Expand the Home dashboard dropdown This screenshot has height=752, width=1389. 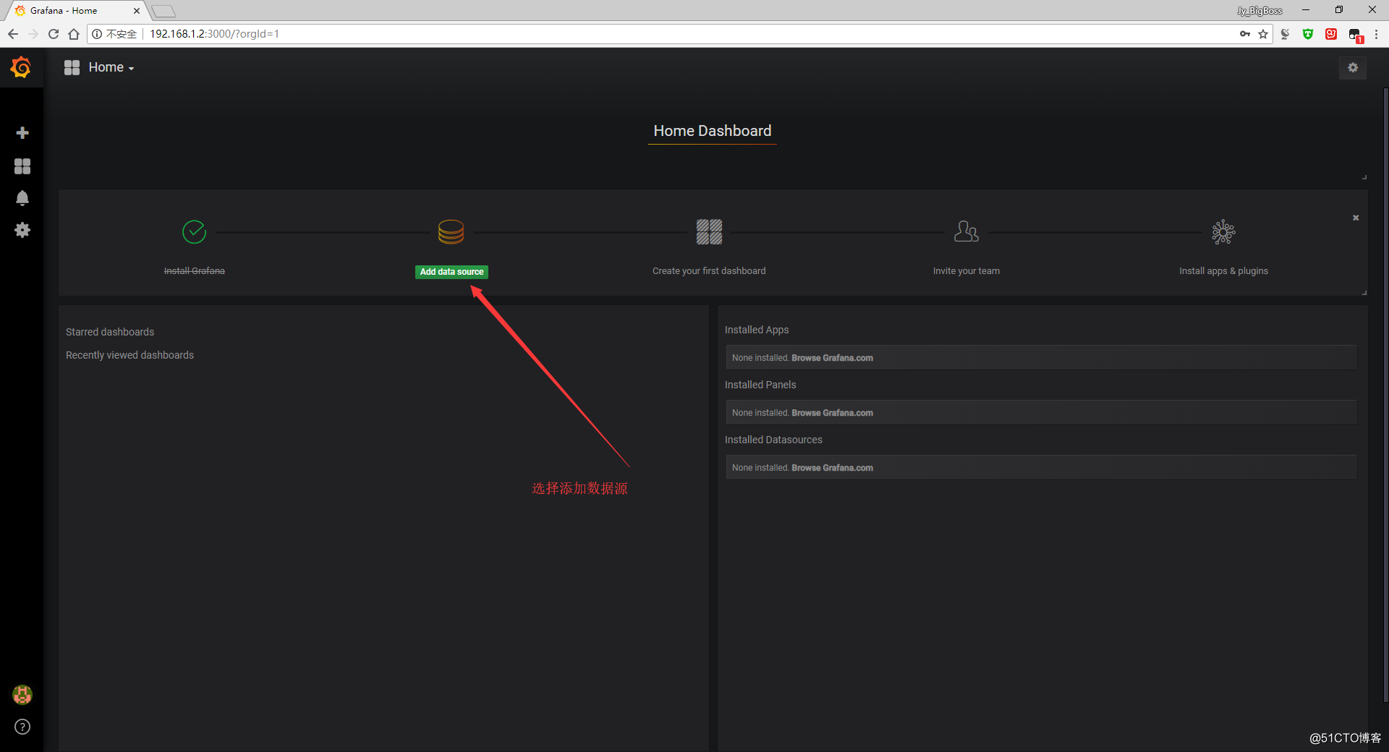[x=111, y=67]
